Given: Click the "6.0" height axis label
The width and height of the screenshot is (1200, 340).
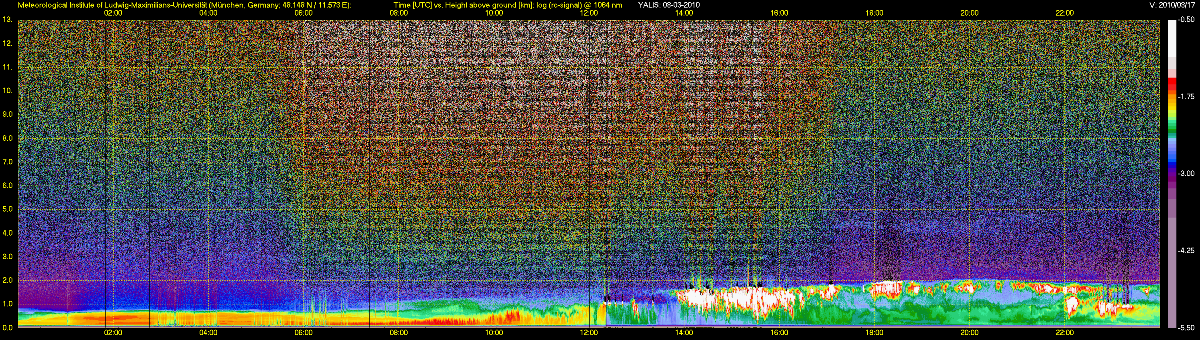Looking at the screenshot, I should [8, 185].
